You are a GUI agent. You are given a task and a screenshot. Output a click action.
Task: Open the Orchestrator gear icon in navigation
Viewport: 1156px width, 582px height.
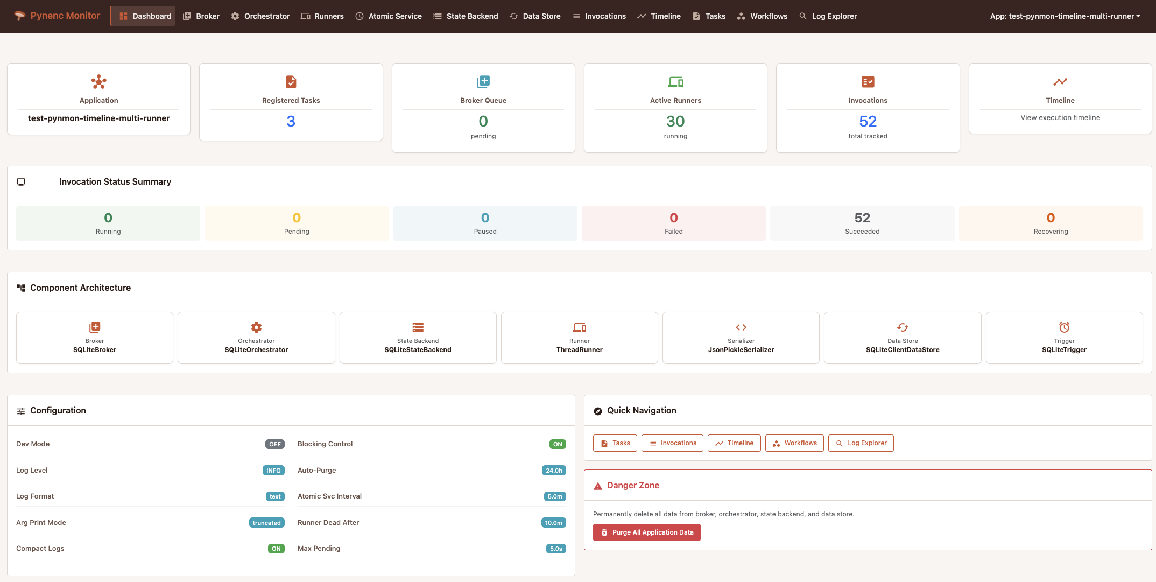pyautogui.click(x=235, y=16)
